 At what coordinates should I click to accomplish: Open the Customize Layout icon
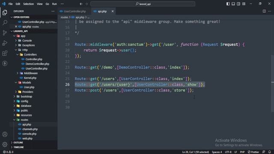pos(244,4)
